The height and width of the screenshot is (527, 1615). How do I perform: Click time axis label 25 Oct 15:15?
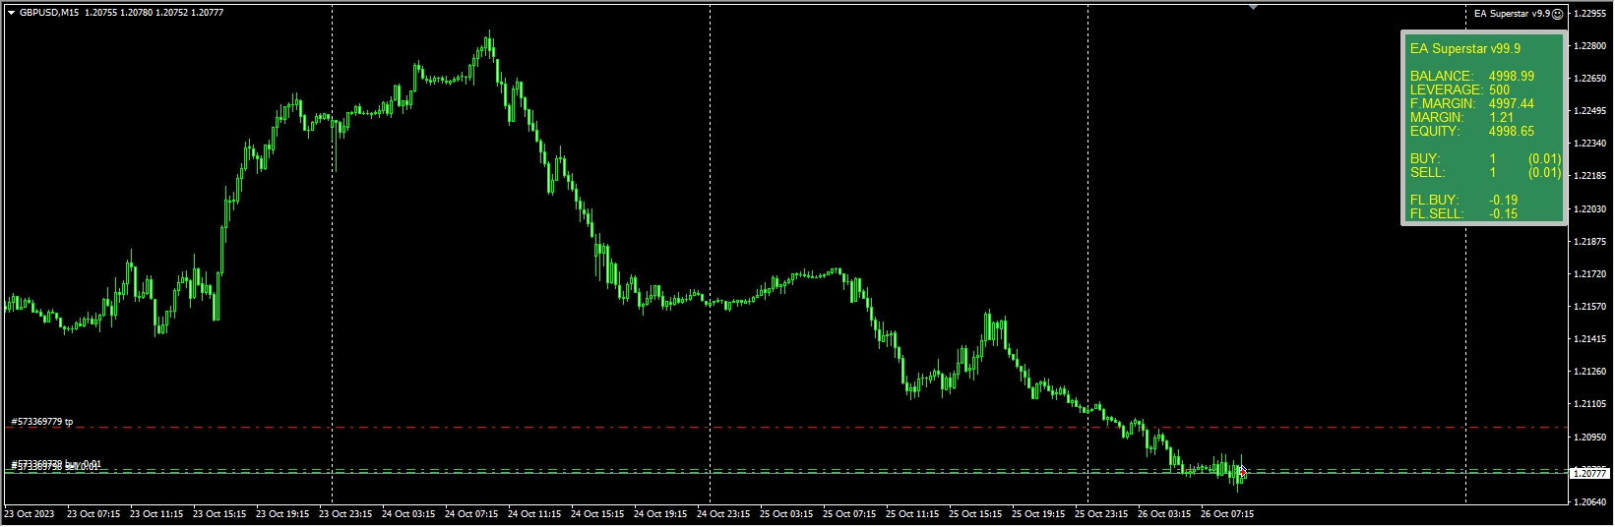tap(975, 514)
